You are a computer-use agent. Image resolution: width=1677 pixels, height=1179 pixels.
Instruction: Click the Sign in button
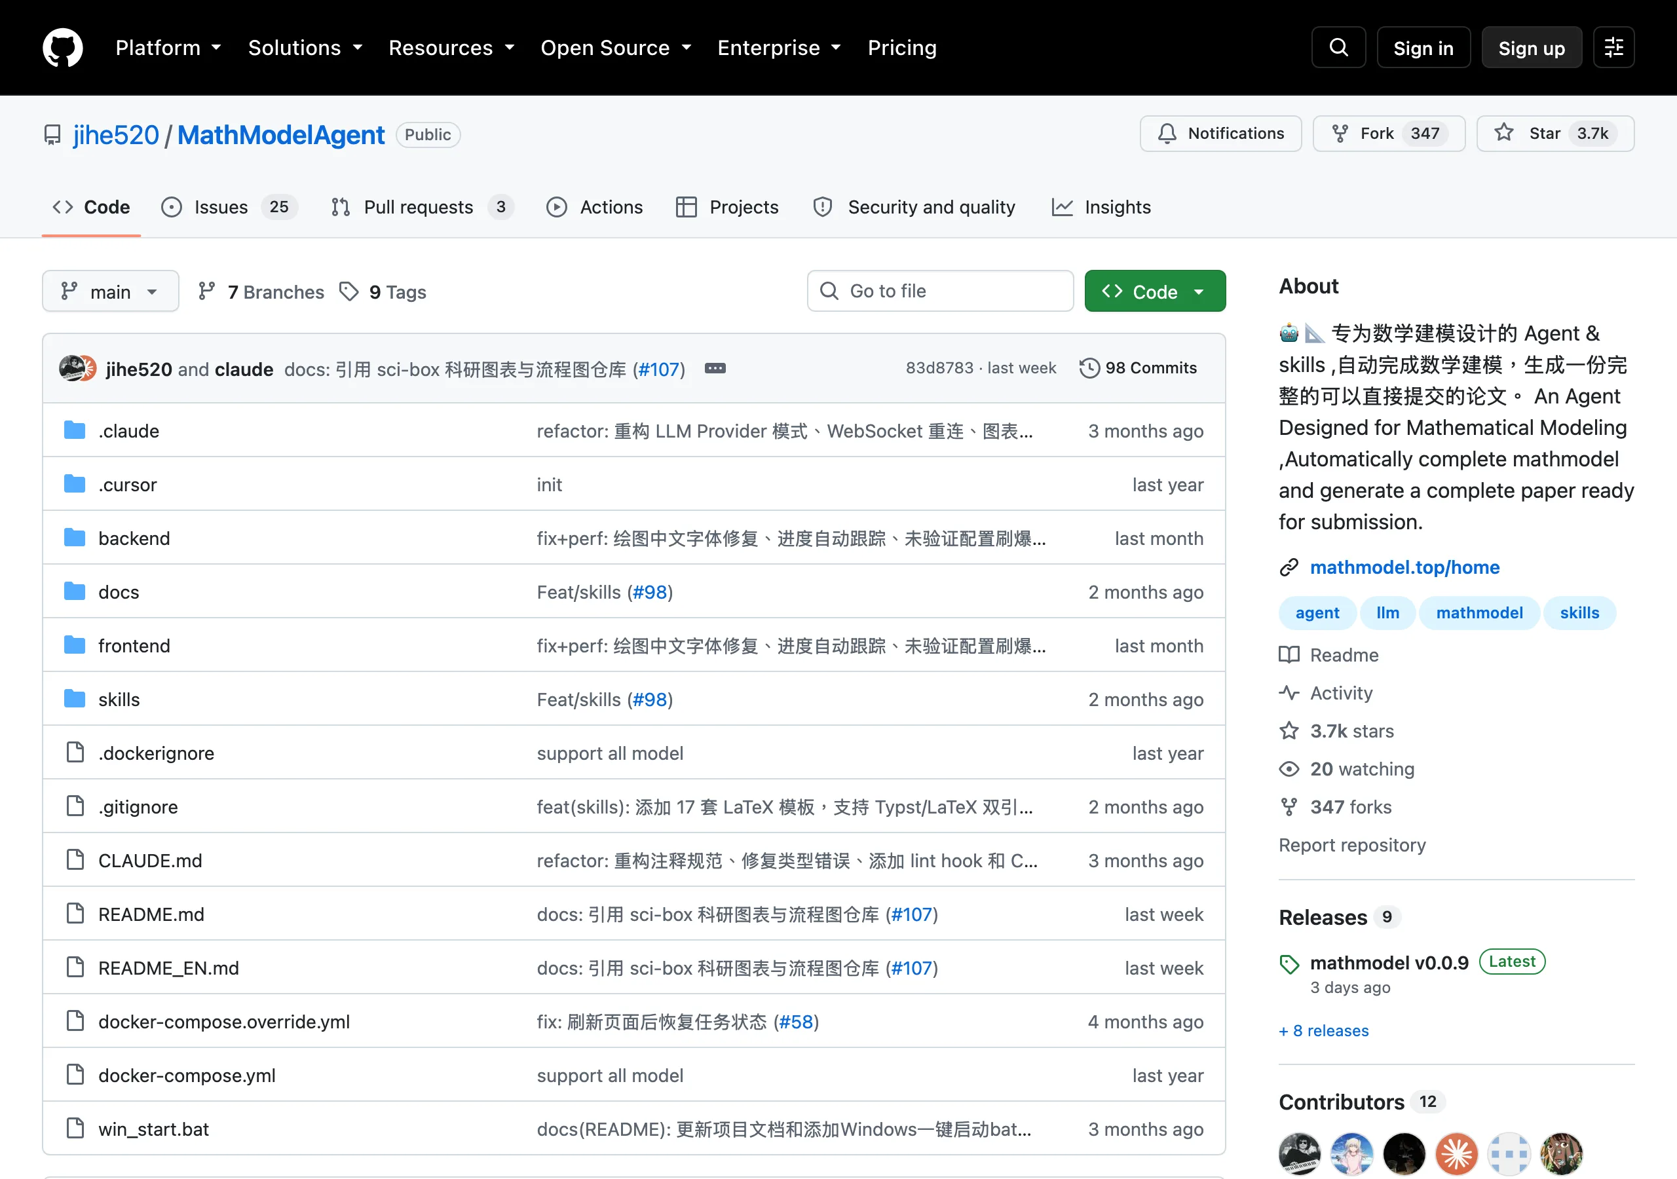1423,47
